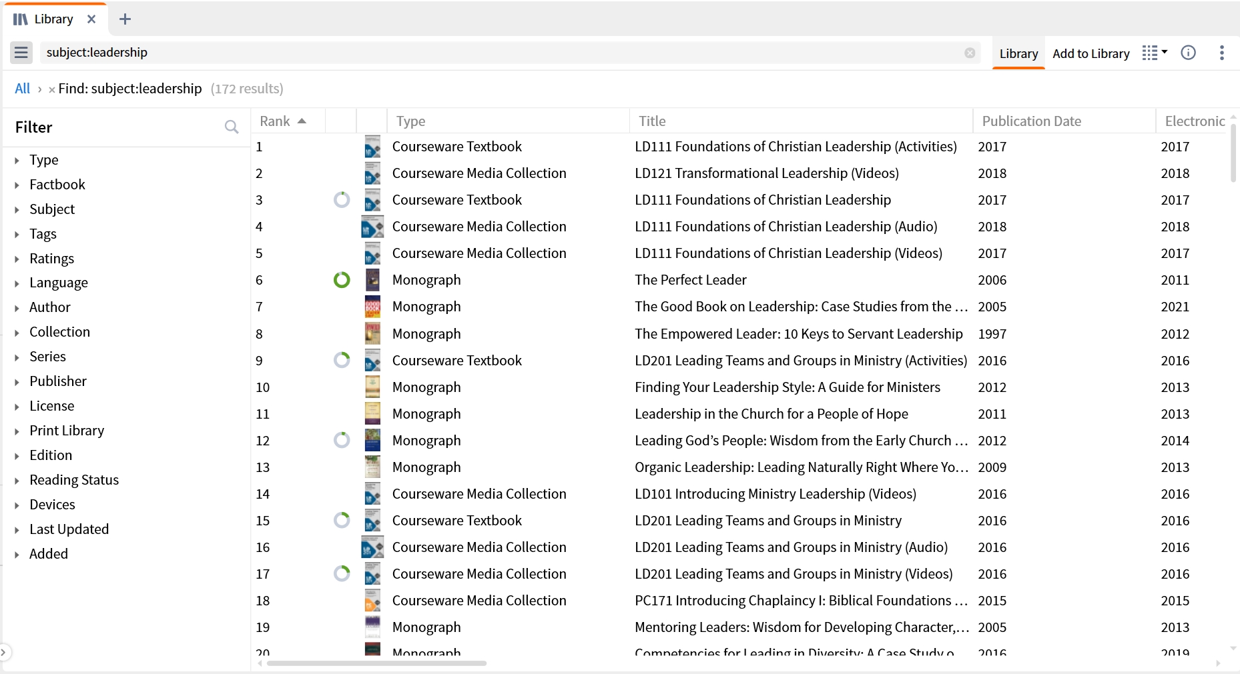Click cover icon for Finding Your Leadership Style

[x=372, y=387]
